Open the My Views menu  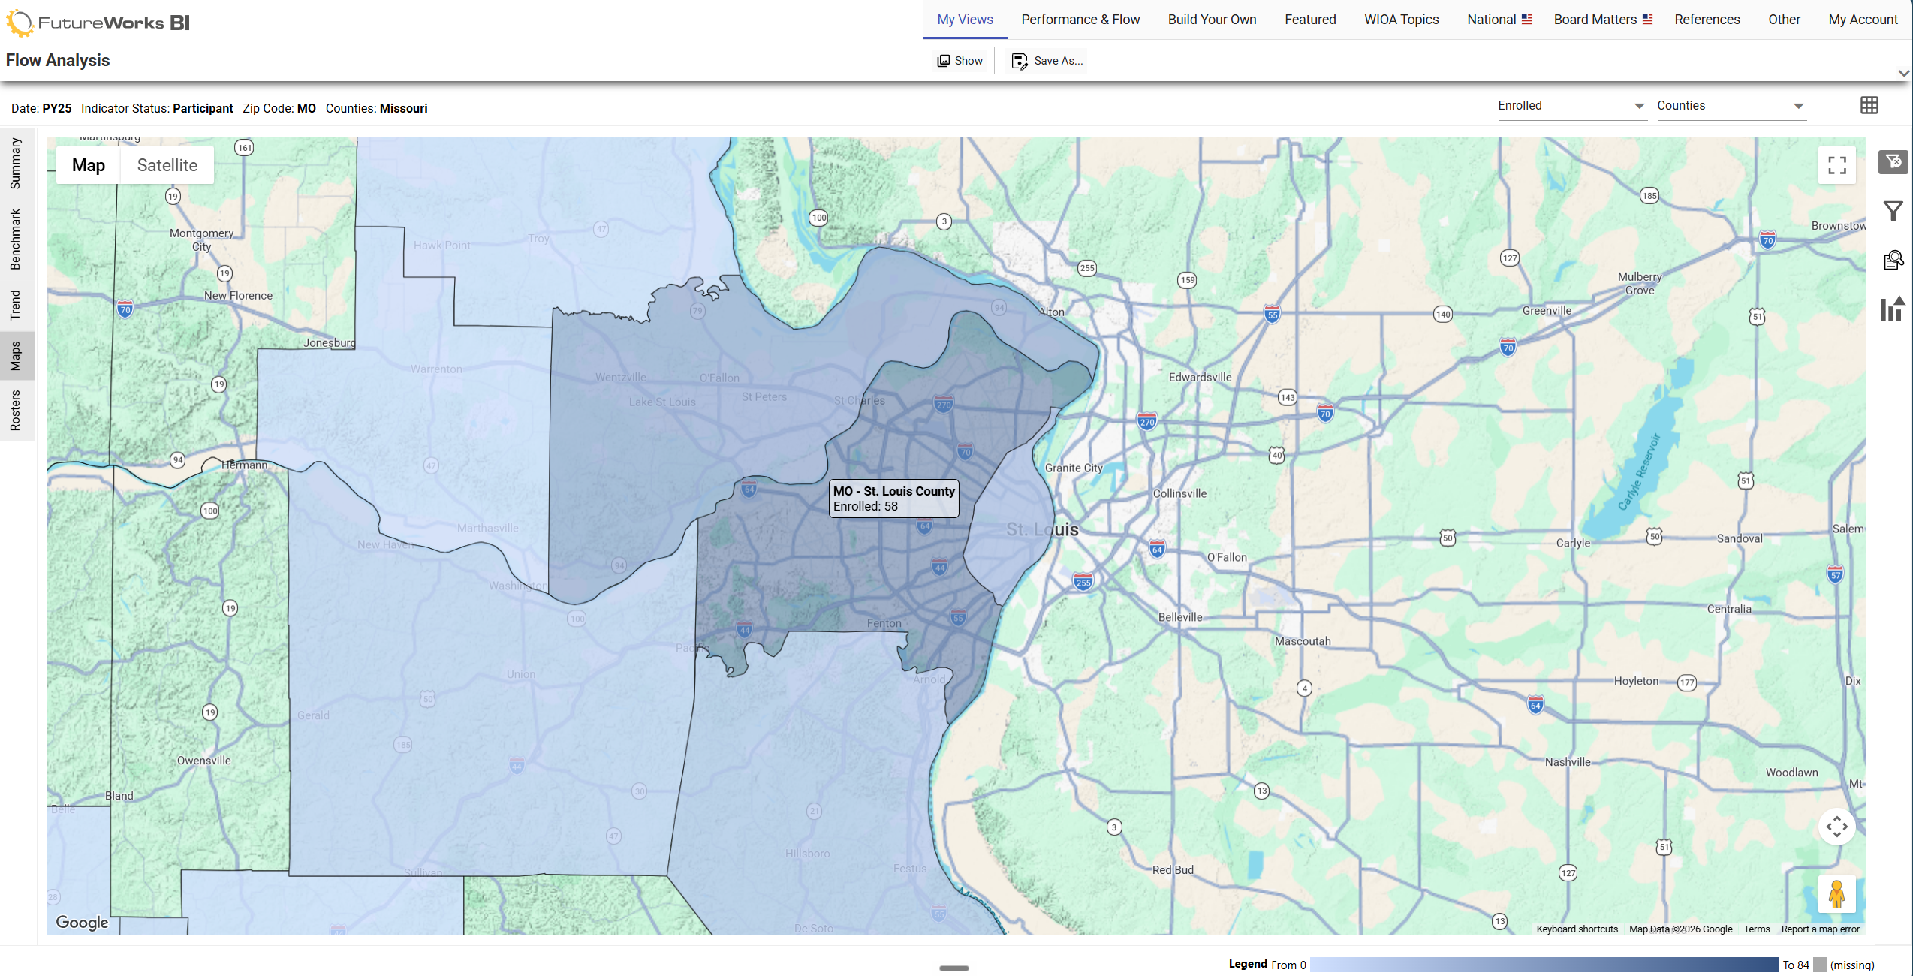pyautogui.click(x=965, y=20)
